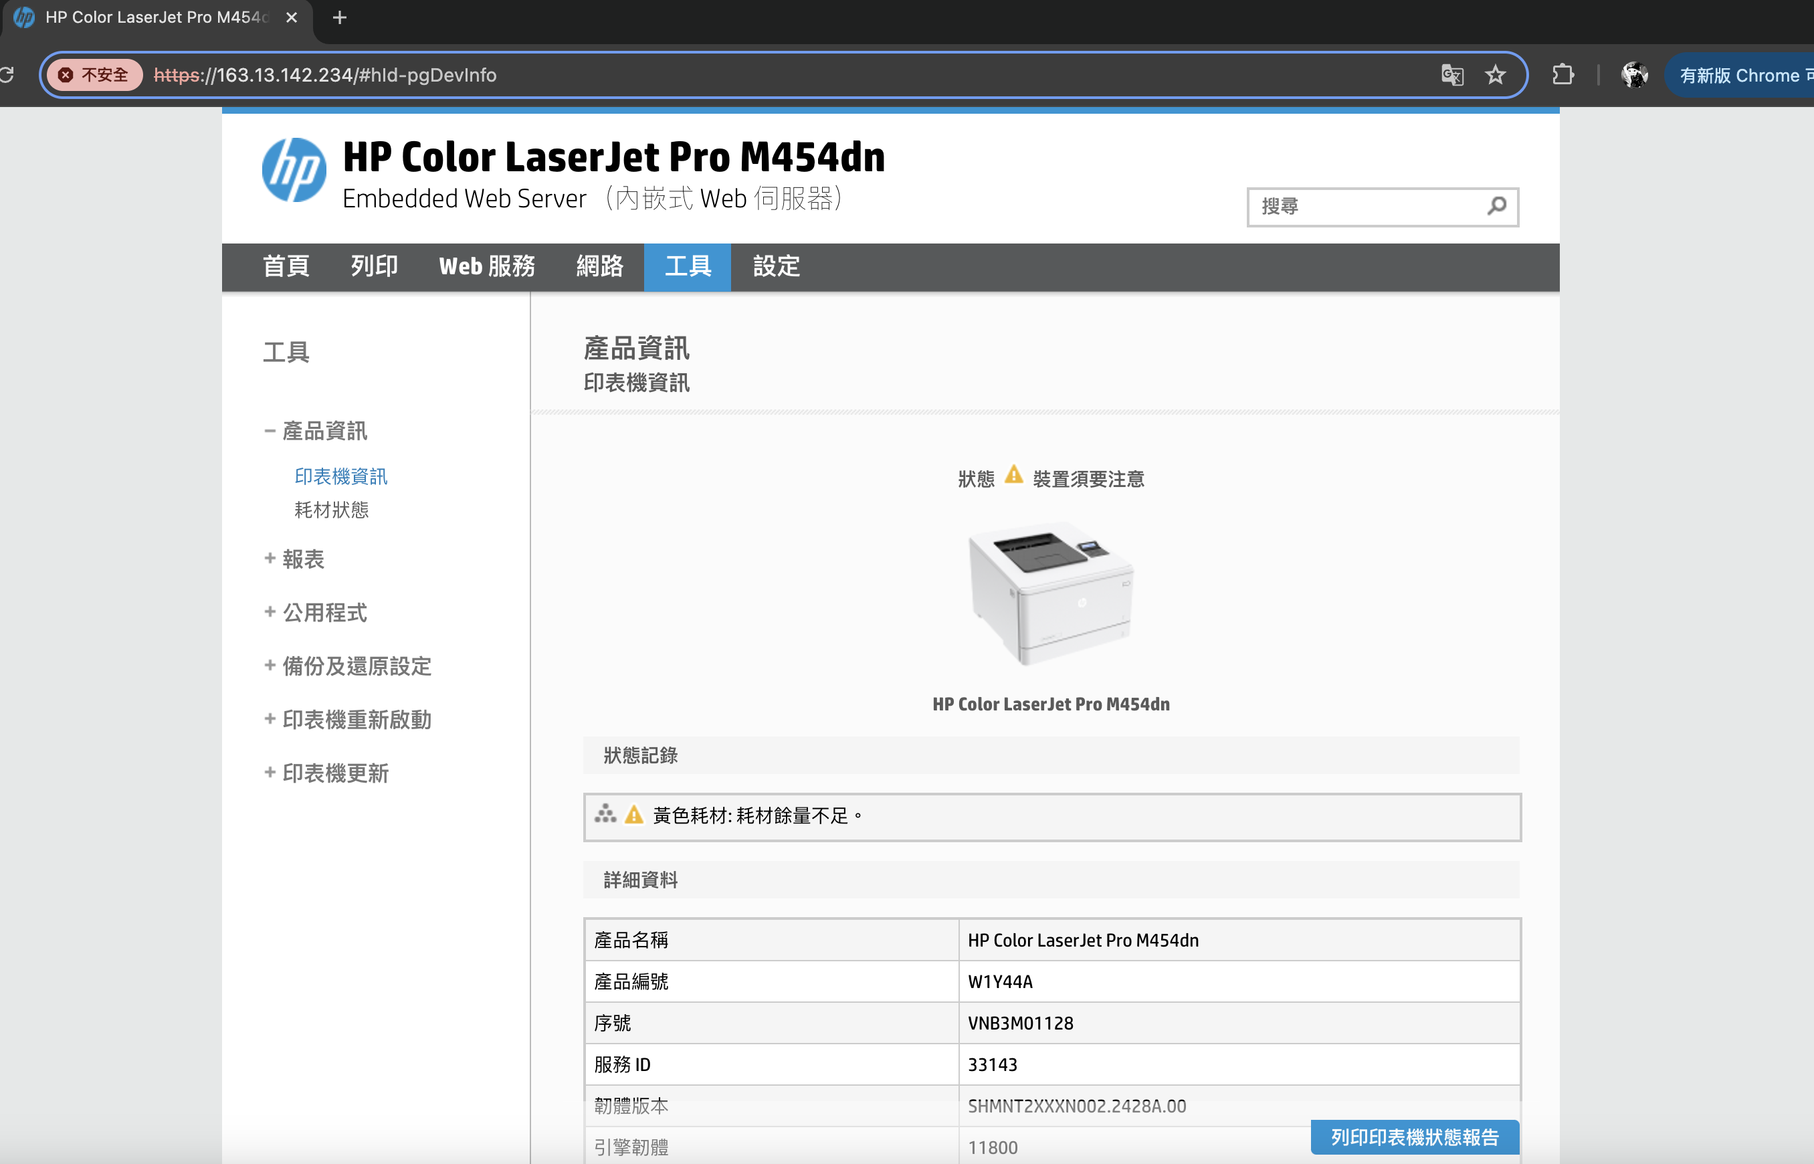
Task: Click the engine firmware value 11800
Action: pos(993,1147)
